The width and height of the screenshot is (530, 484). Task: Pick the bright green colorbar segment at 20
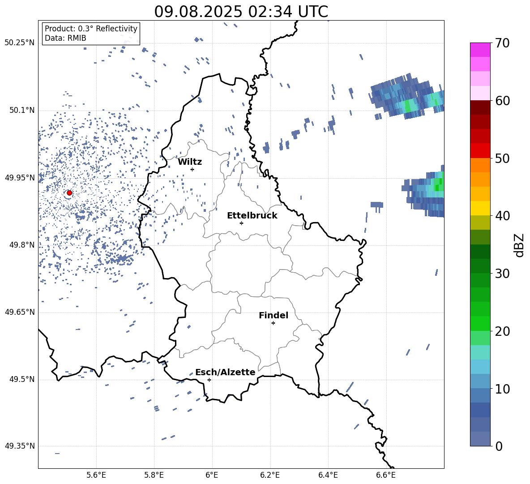click(x=480, y=323)
